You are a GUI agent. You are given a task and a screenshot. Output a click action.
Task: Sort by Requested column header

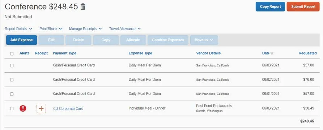coord(307,53)
